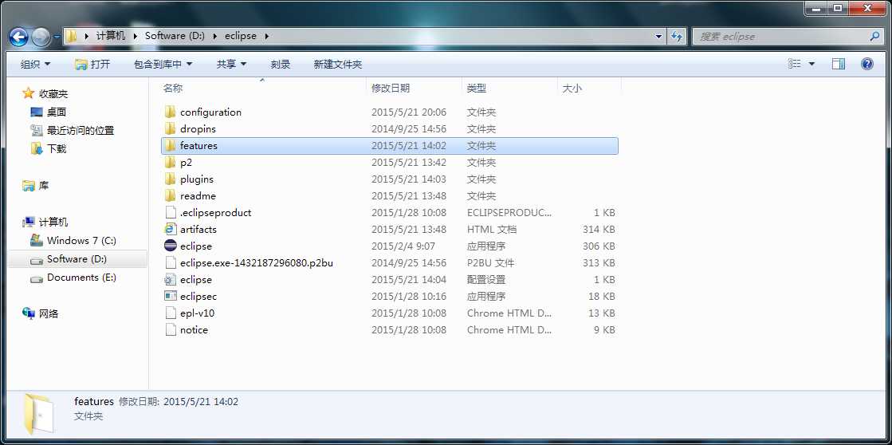Click the configuration folder icon

[x=170, y=112]
